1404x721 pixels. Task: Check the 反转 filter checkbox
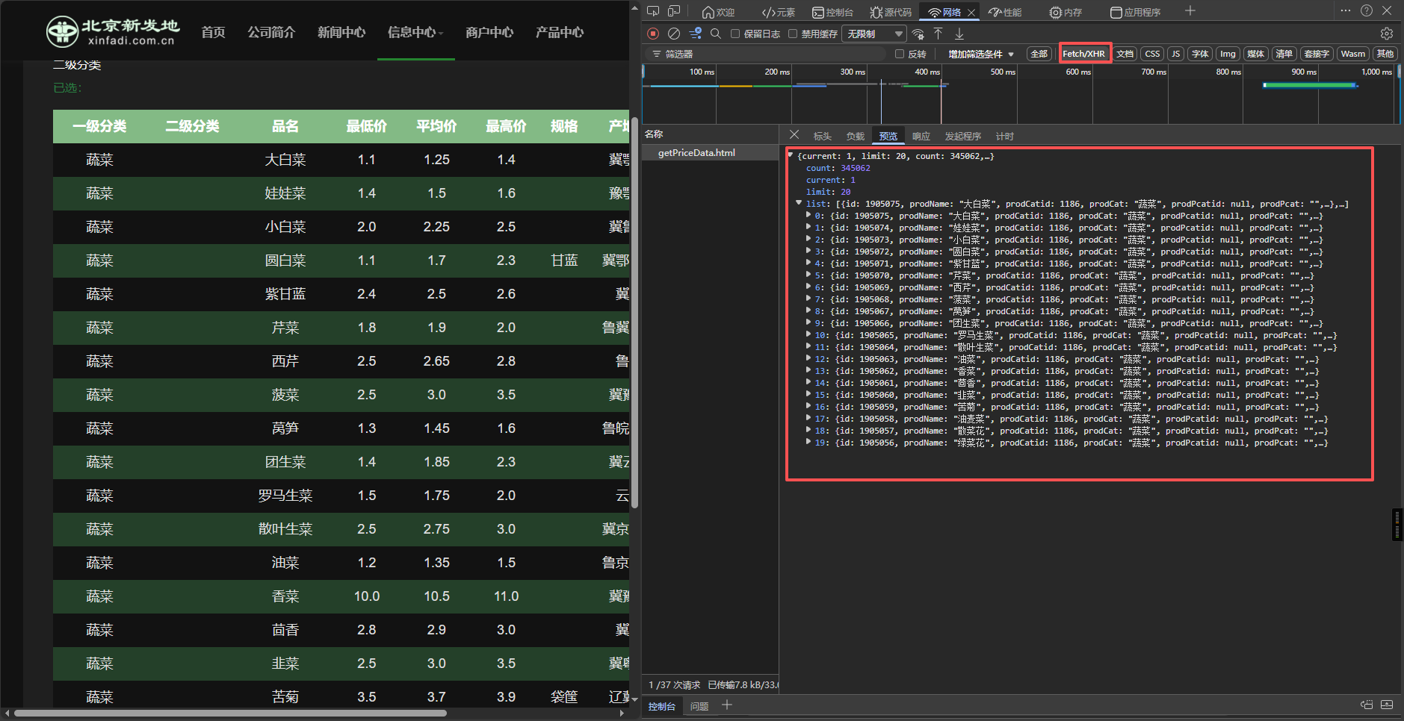pyautogui.click(x=900, y=54)
